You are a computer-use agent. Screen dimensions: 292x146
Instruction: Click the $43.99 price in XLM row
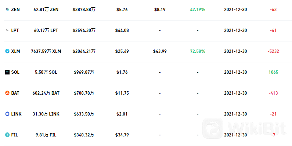[x=160, y=51]
